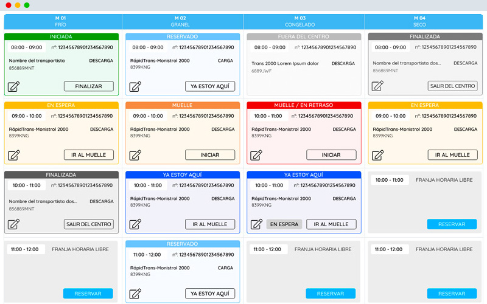Edit the FINALIZADA card in M 01
Viewport: 487px width, 304px height.
13,224
